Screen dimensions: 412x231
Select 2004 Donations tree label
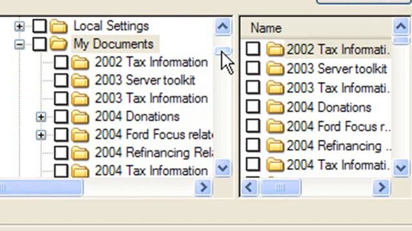(x=137, y=117)
